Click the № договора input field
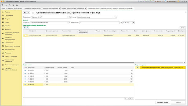The height and width of the screenshot is (106, 188). [x=99, y=23]
